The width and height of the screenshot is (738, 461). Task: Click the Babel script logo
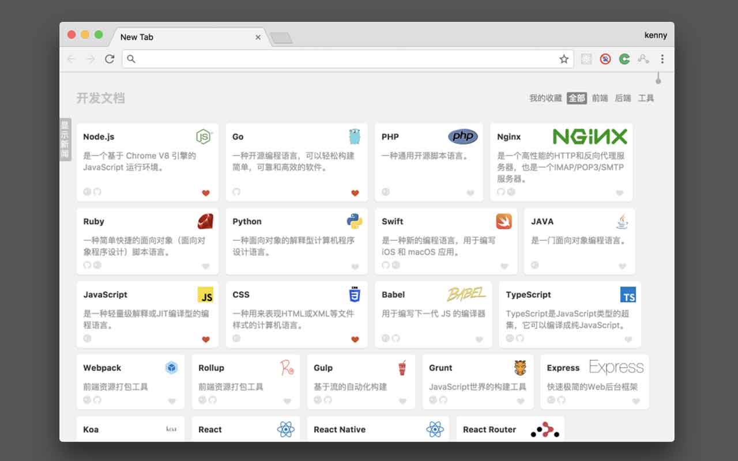pyautogui.click(x=466, y=294)
